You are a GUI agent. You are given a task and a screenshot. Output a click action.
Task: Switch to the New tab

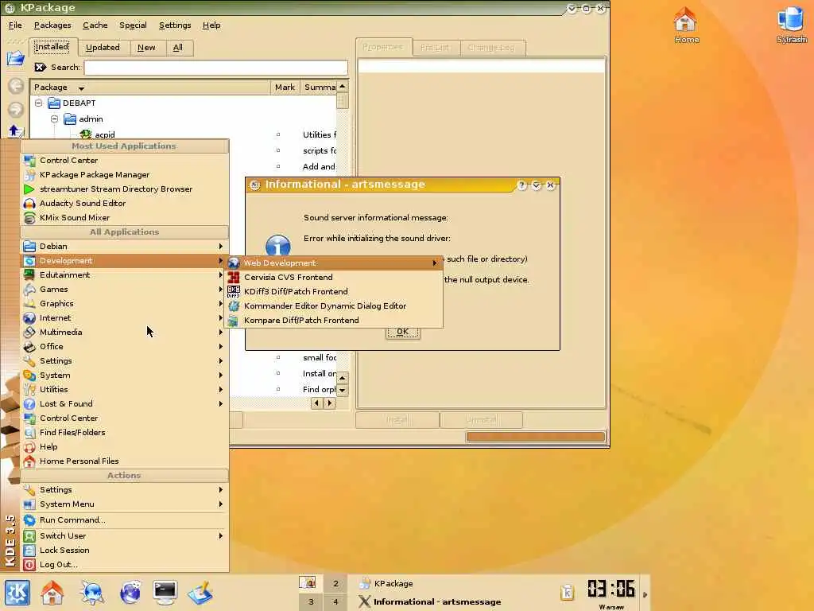tap(146, 47)
